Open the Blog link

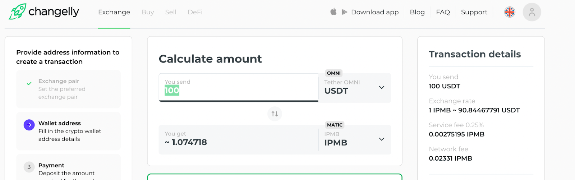(x=417, y=12)
